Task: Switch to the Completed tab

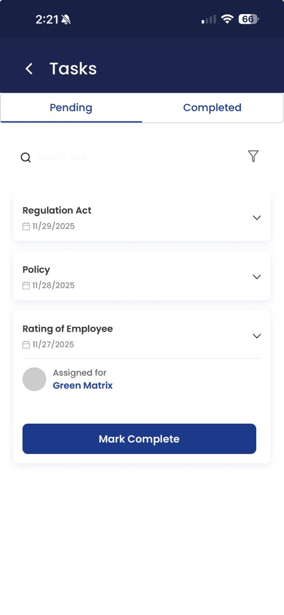Action: pos(212,108)
